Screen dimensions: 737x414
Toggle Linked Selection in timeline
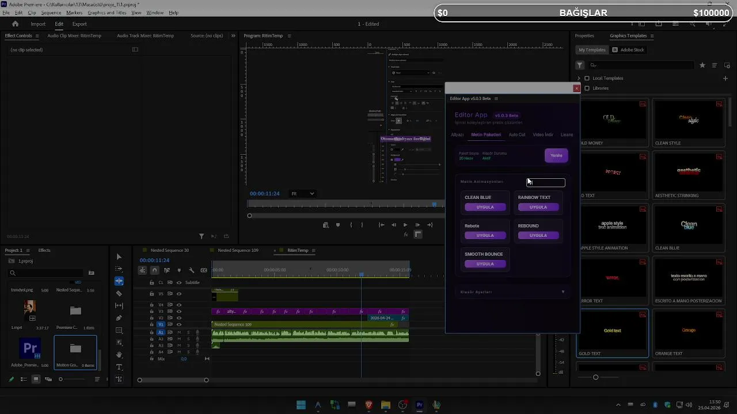point(167,270)
